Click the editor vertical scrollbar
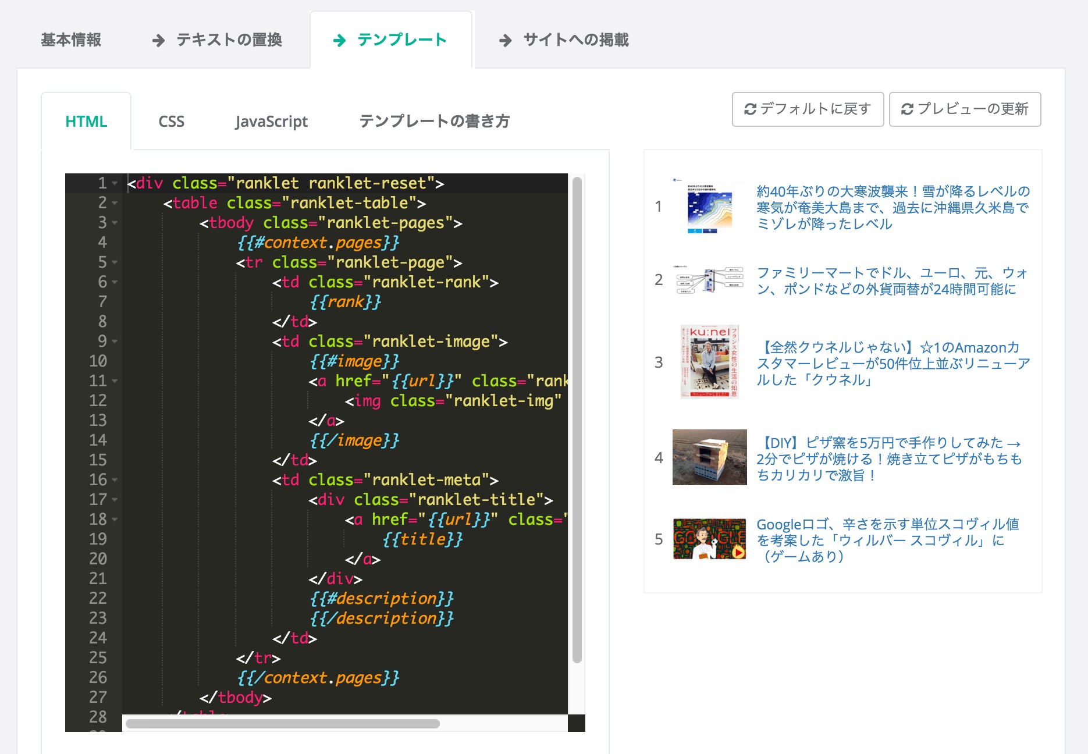The height and width of the screenshot is (754, 1088). [x=577, y=419]
